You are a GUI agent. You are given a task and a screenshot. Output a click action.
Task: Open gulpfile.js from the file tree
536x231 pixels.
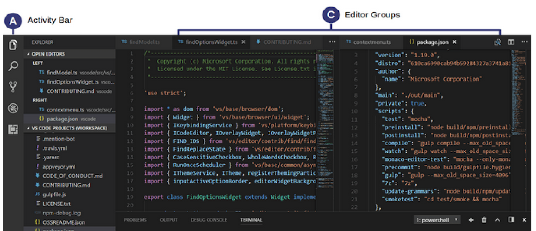[54, 195]
